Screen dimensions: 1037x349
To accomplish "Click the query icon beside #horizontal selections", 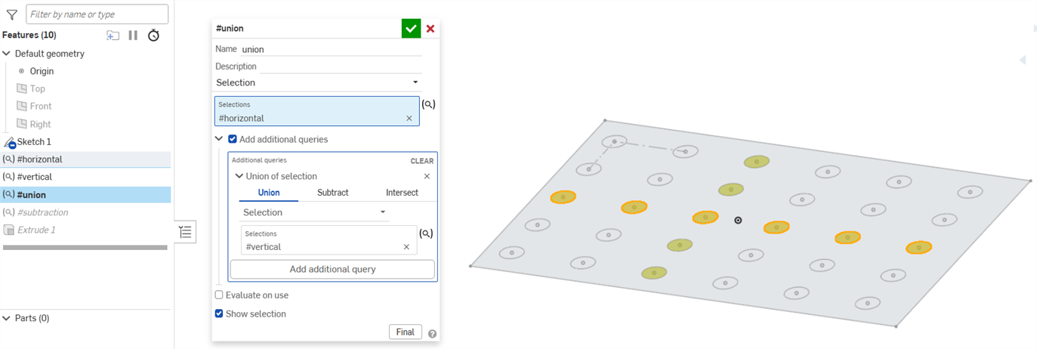I will coord(428,105).
